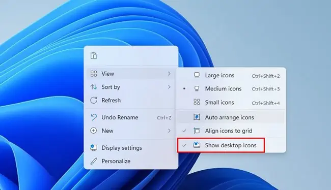Click the Undo Rename curved arrow icon
Viewport: 331px width, 190px height.
[x=94, y=117]
